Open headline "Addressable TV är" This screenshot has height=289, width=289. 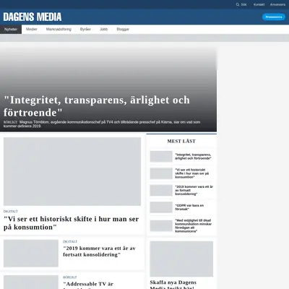pos(88,285)
